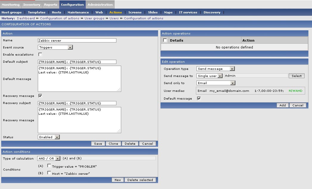Screen dimensions: 312x189
Task: Select the Actions submenu item
Action: 116,12
